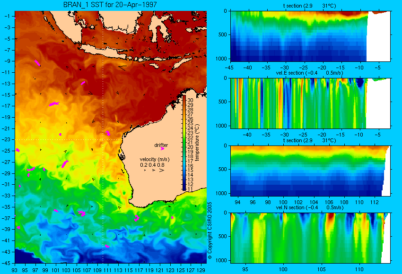Click the vel.E section (-0.4 0.5m/s) title
The image size is (402, 274).
click(309, 73)
